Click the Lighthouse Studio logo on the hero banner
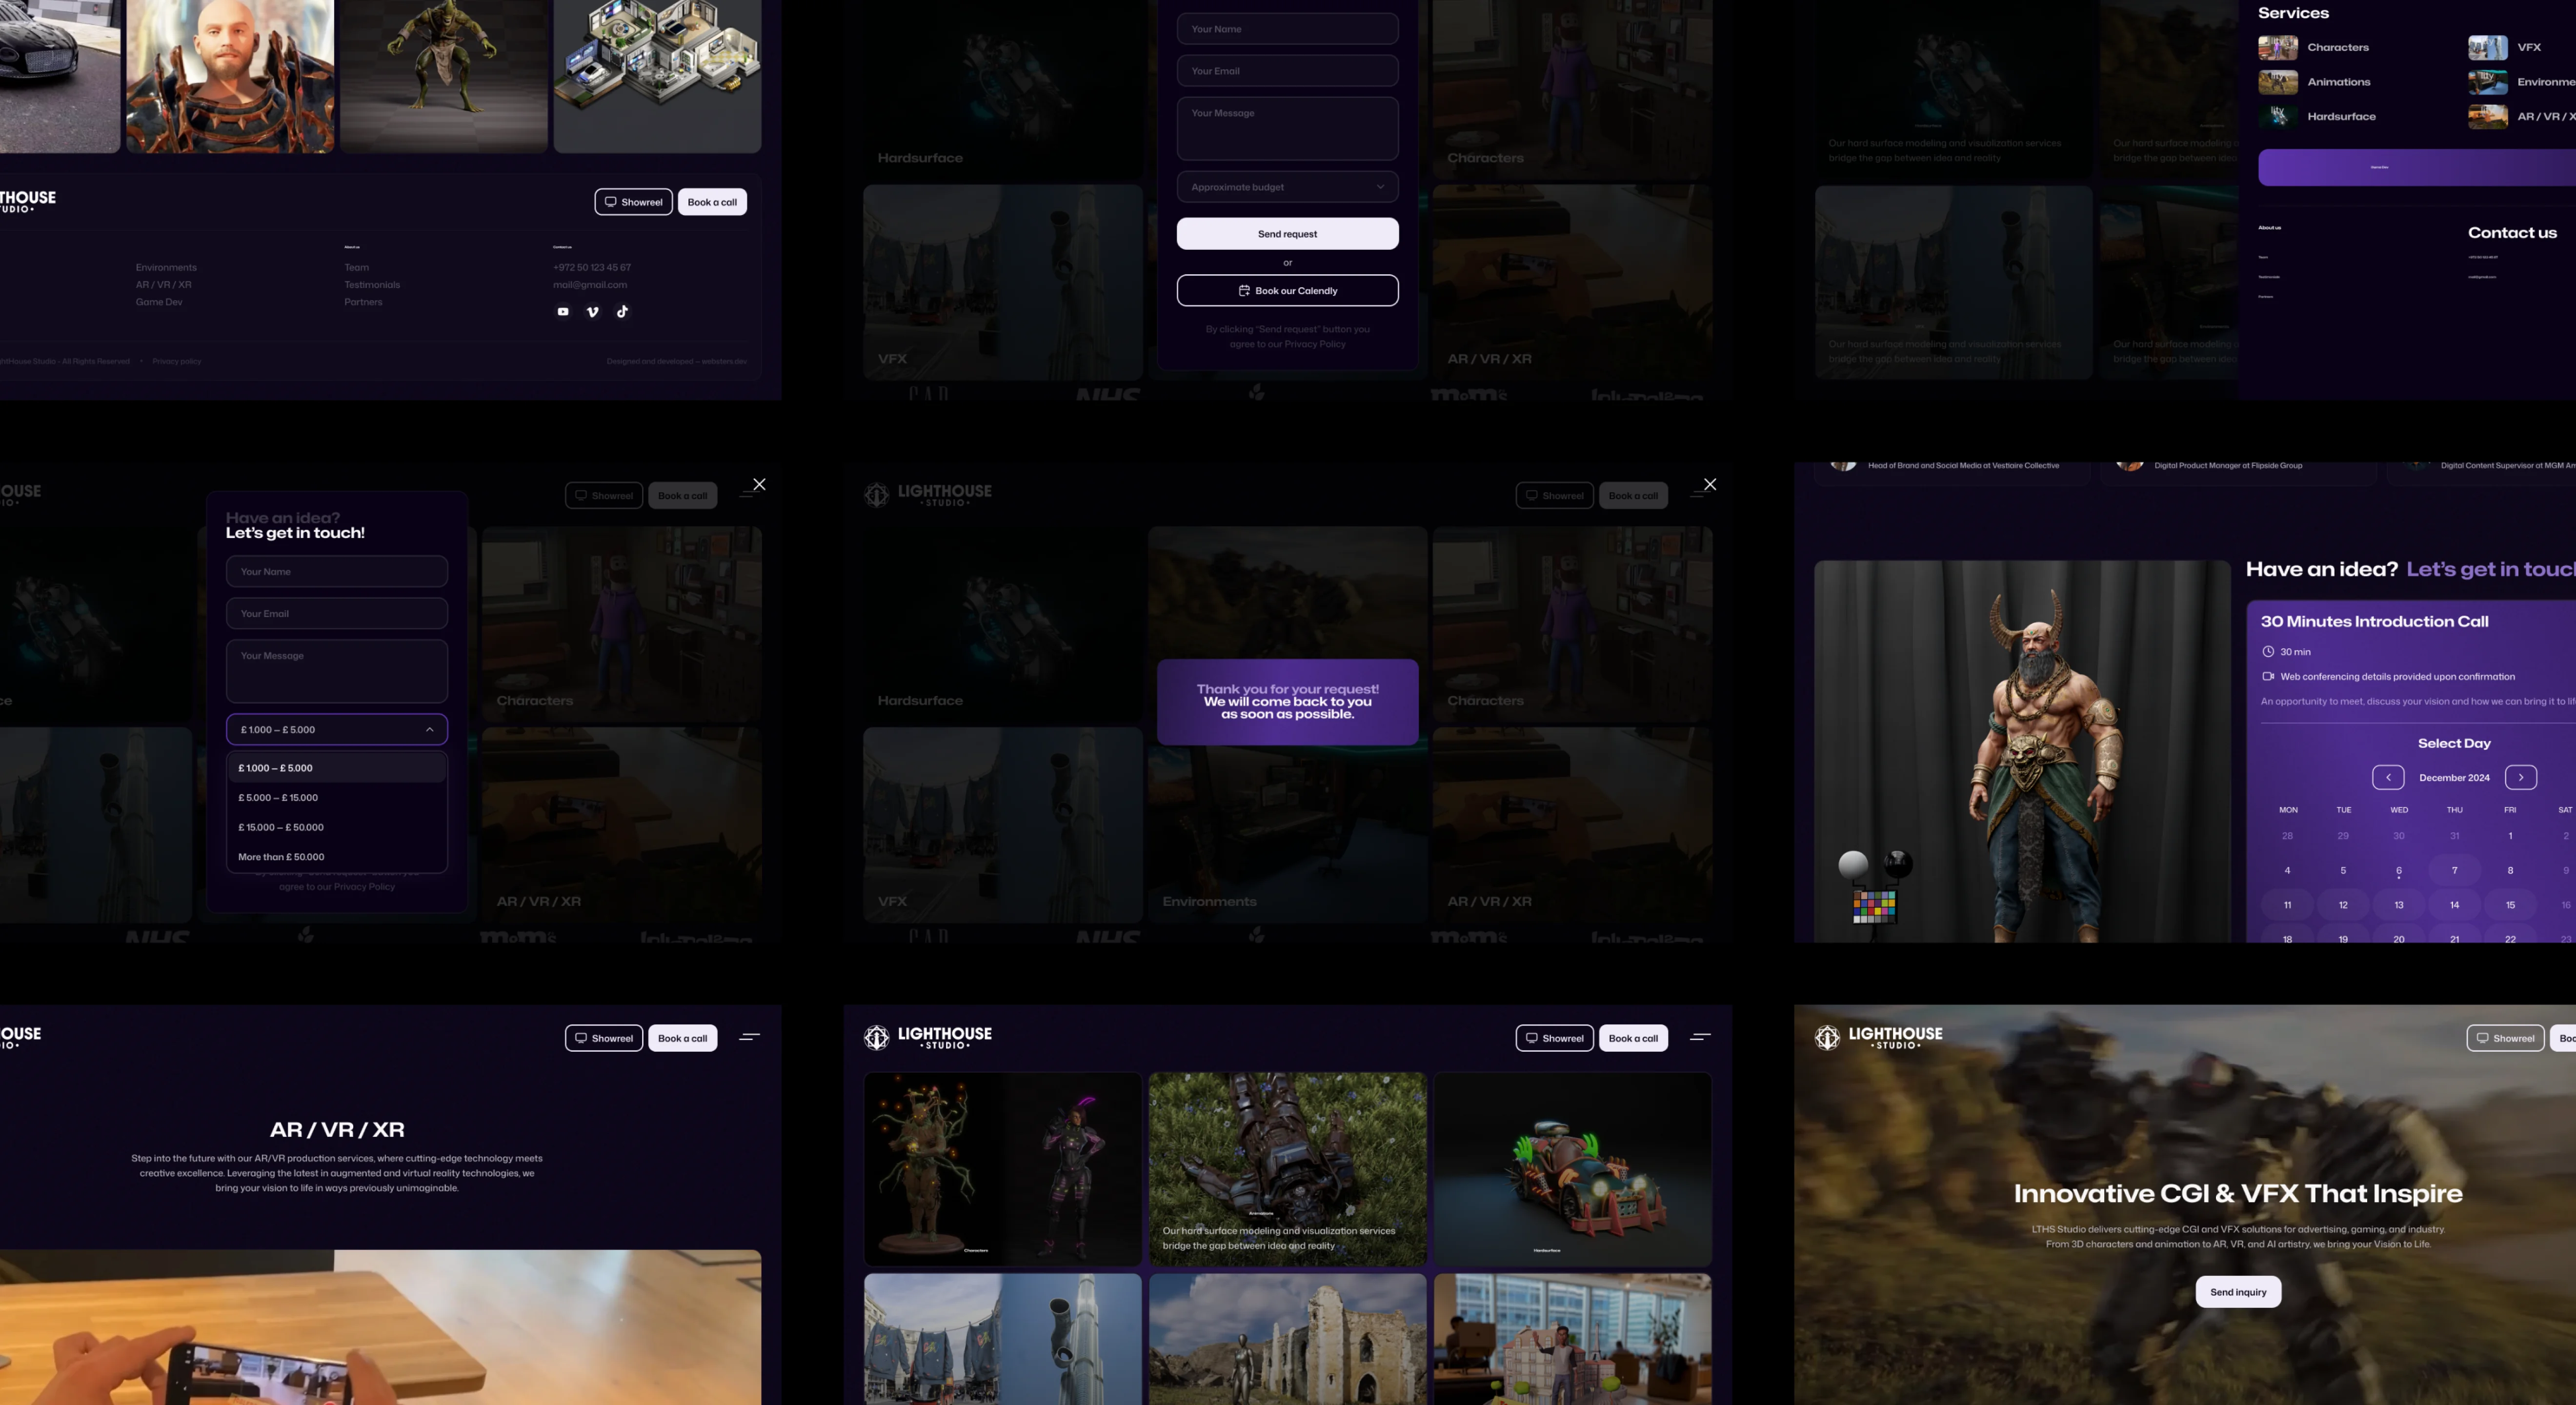This screenshot has height=1405, width=2576. (1879, 1037)
